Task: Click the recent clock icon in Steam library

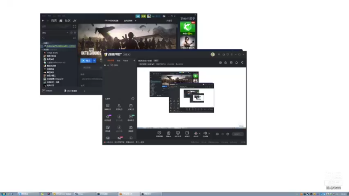Action: click(72, 33)
